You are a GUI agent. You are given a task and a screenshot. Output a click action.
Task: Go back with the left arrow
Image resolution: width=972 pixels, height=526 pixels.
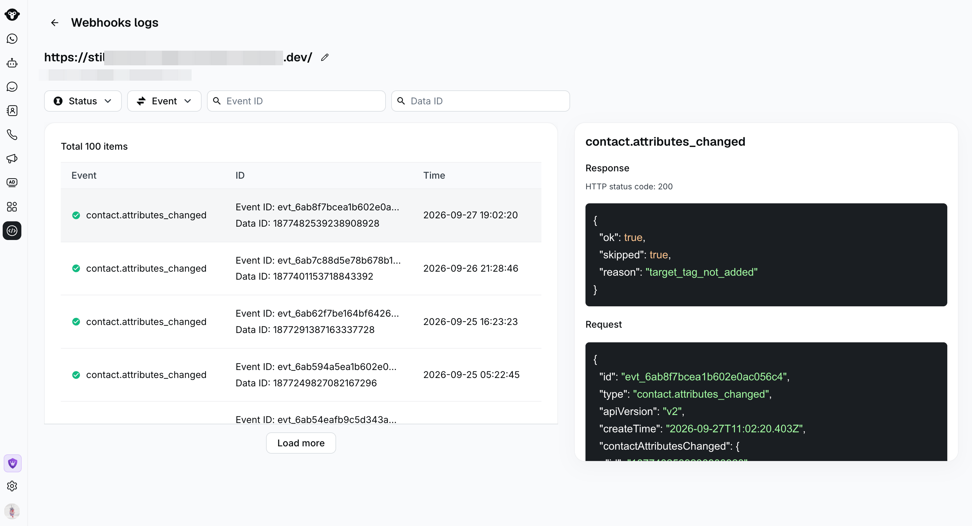click(55, 23)
